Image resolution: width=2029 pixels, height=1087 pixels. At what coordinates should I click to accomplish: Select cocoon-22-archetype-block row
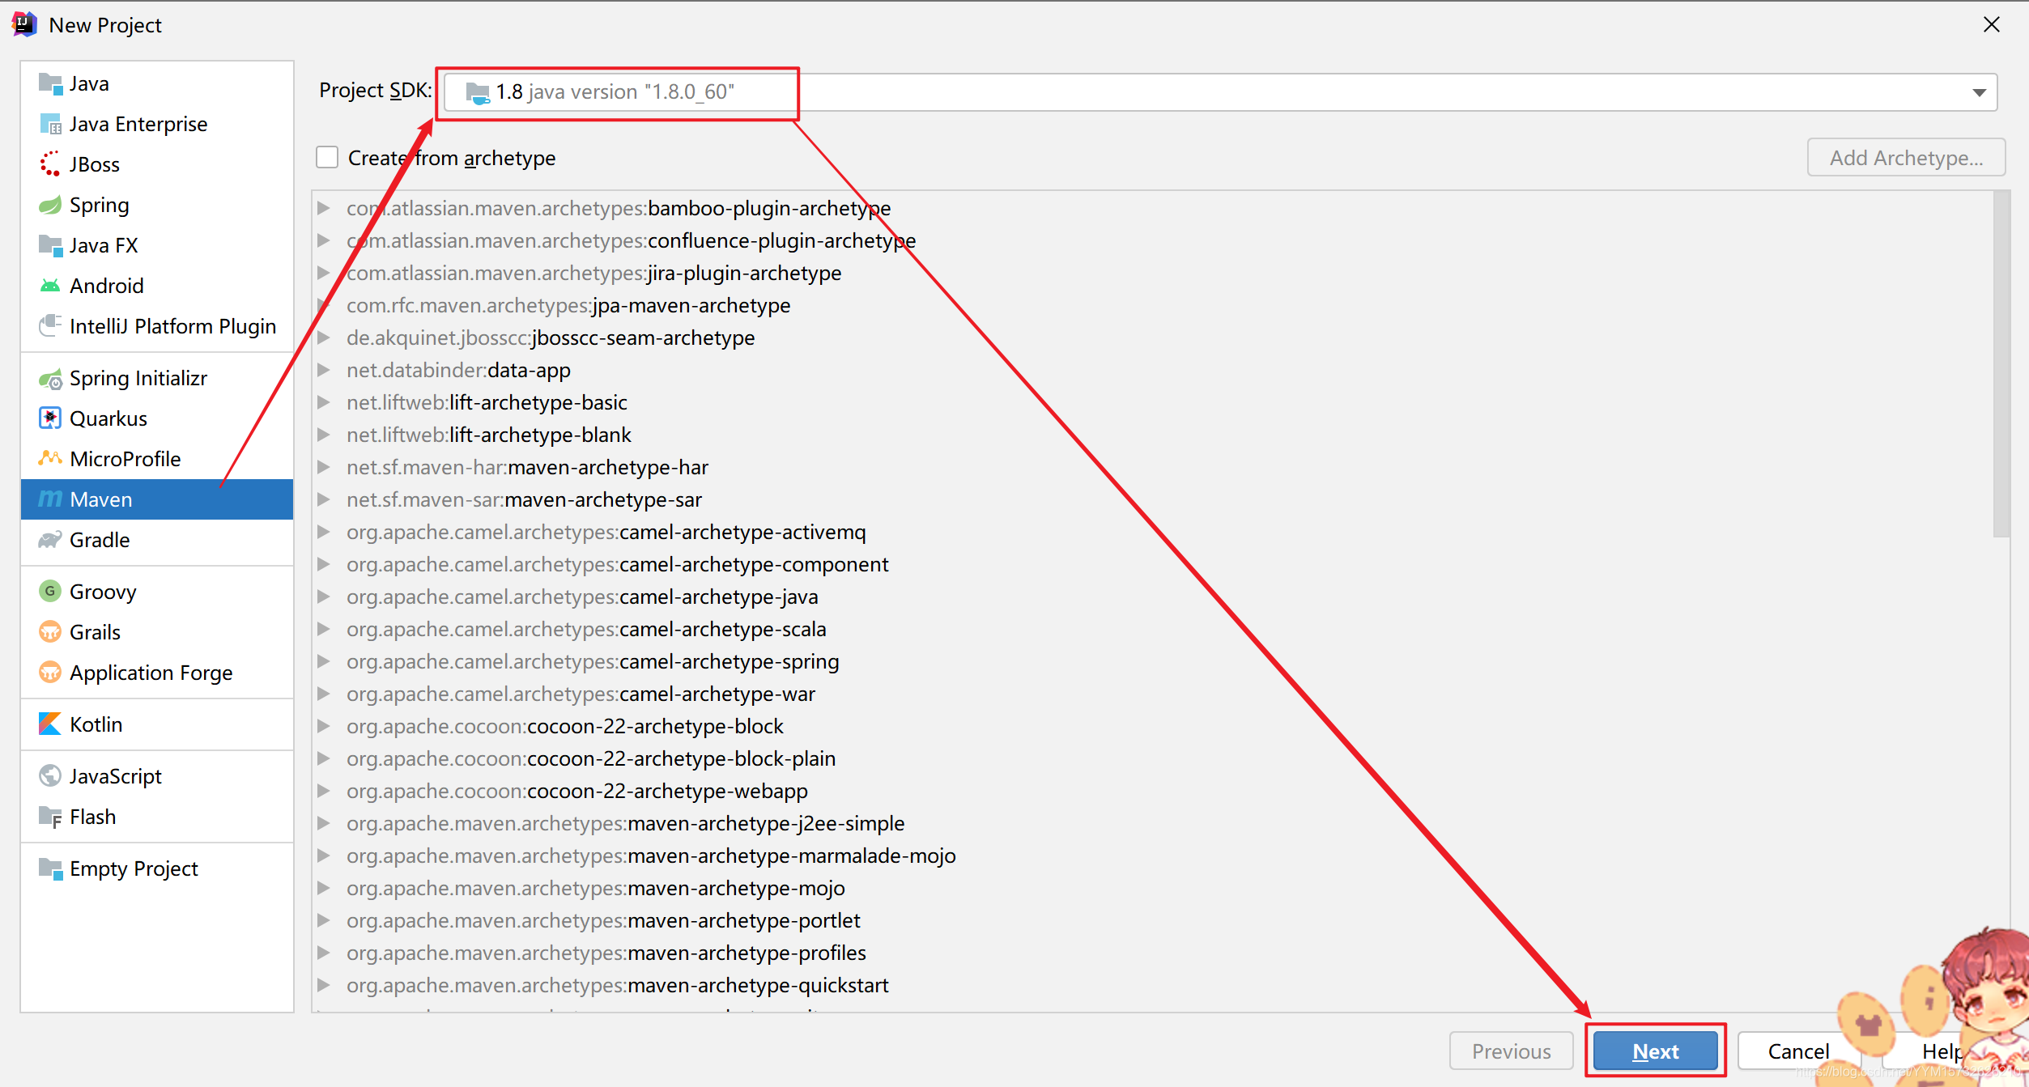click(1153, 726)
